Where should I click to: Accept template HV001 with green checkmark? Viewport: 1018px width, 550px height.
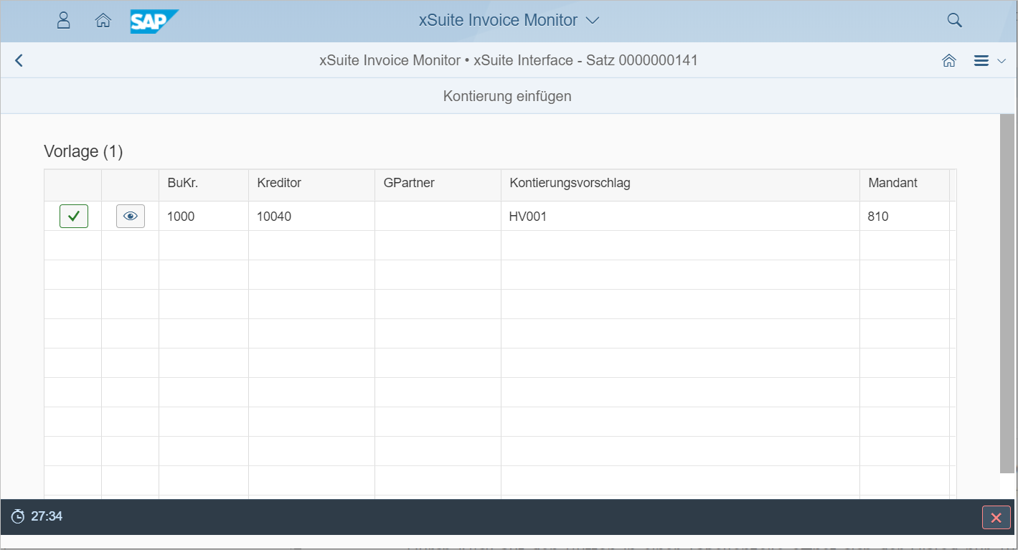(x=74, y=216)
